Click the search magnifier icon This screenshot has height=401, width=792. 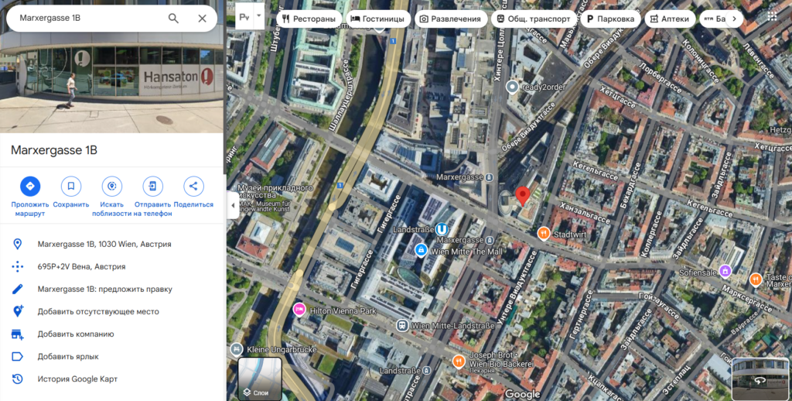click(x=173, y=18)
